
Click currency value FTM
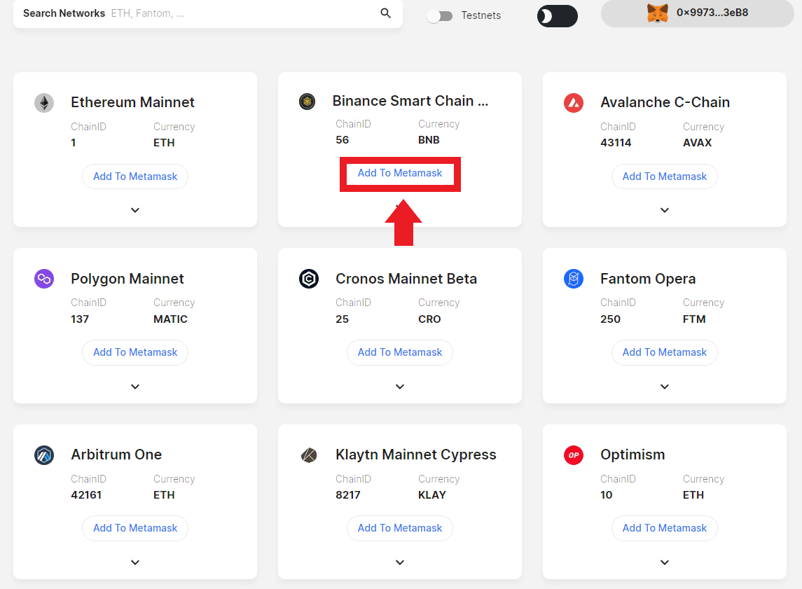coord(694,319)
